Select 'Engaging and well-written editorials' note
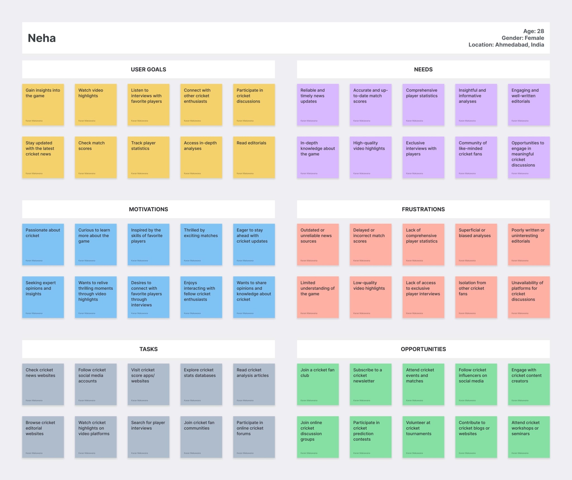Image resolution: width=572 pixels, height=480 pixels. (529, 105)
